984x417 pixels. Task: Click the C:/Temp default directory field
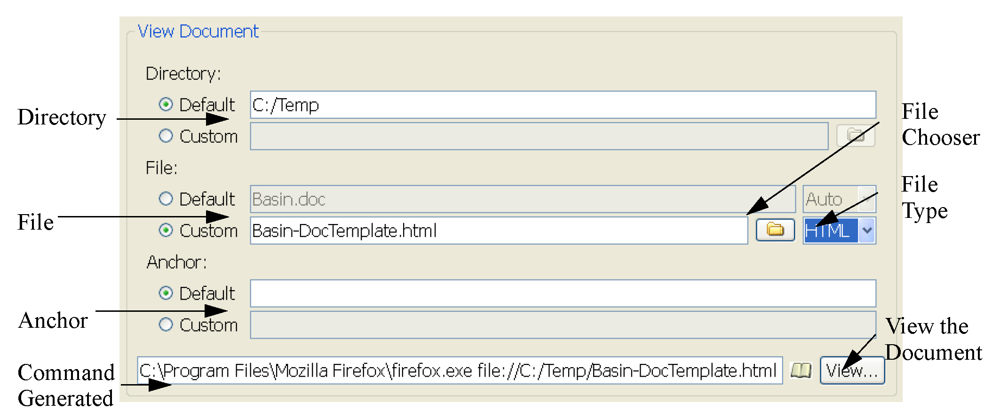click(x=563, y=105)
